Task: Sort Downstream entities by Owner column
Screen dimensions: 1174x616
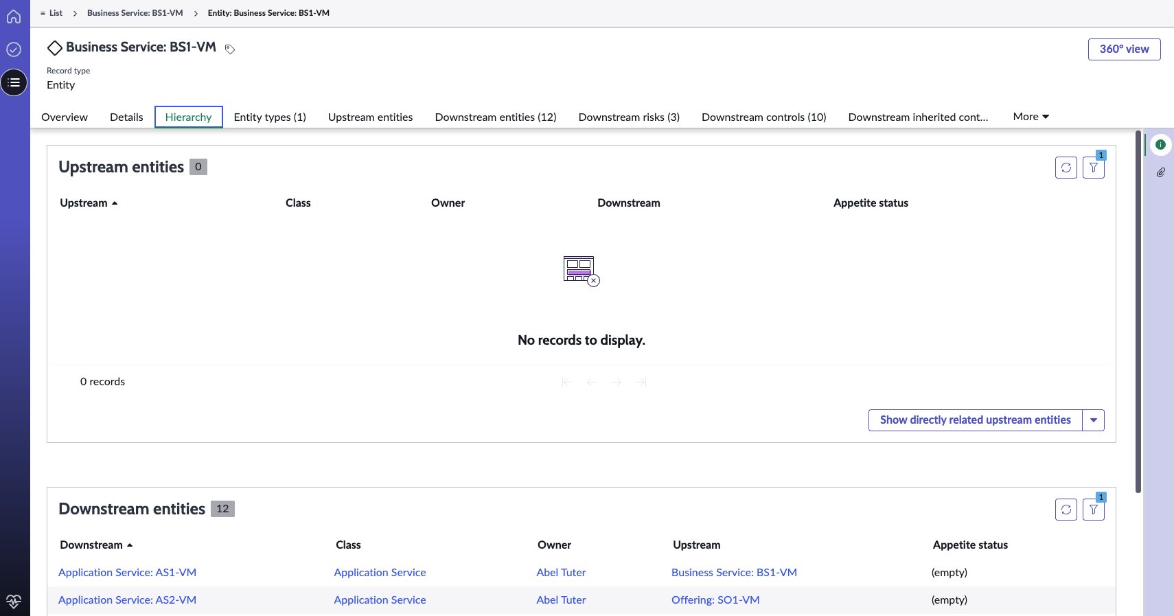Action: point(554,545)
